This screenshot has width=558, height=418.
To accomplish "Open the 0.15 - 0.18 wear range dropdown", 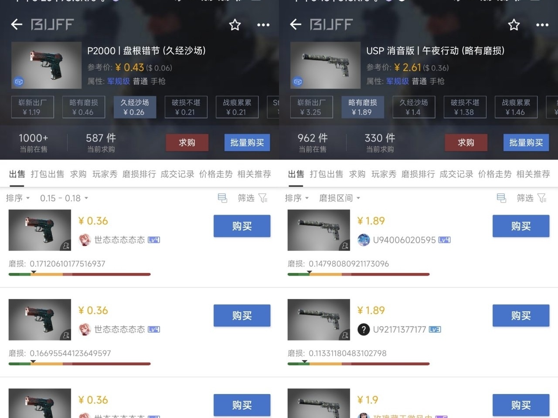I will coord(64,198).
